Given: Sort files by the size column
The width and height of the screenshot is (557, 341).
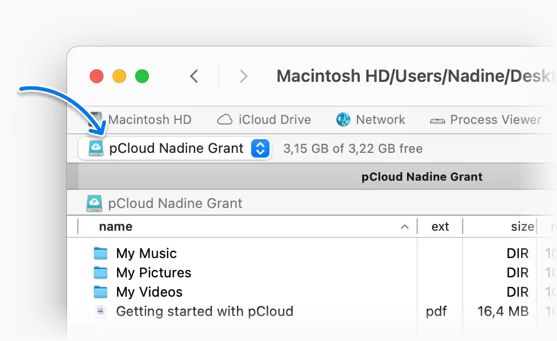Looking at the screenshot, I should [522, 227].
